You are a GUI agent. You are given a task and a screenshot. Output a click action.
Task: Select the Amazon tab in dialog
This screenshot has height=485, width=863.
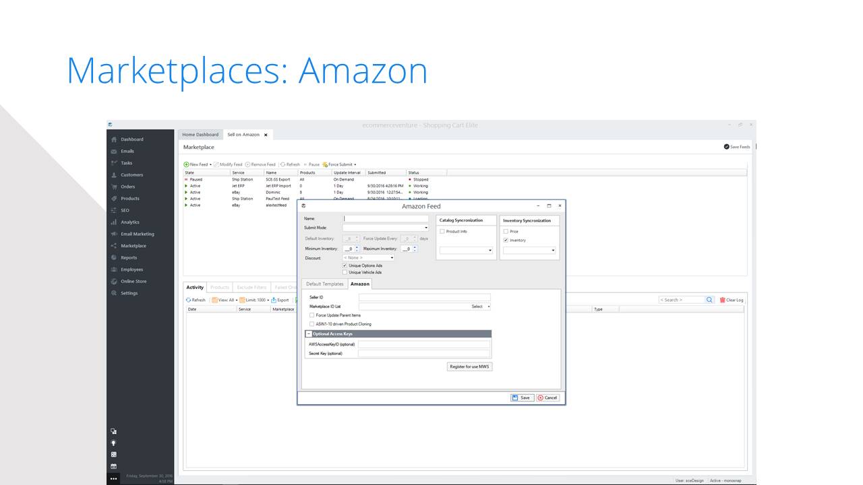tap(359, 284)
